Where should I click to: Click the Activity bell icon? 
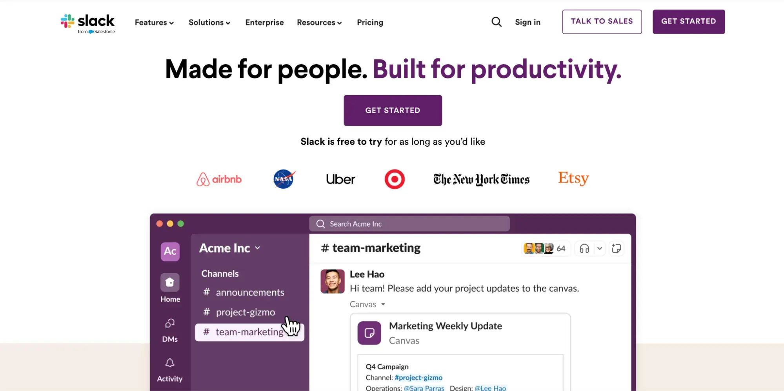click(170, 363)
